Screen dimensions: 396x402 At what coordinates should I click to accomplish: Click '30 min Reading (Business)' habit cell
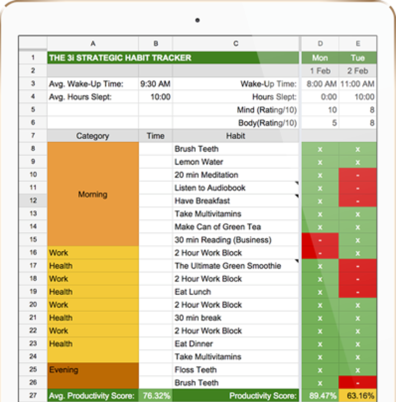(236, 240)
